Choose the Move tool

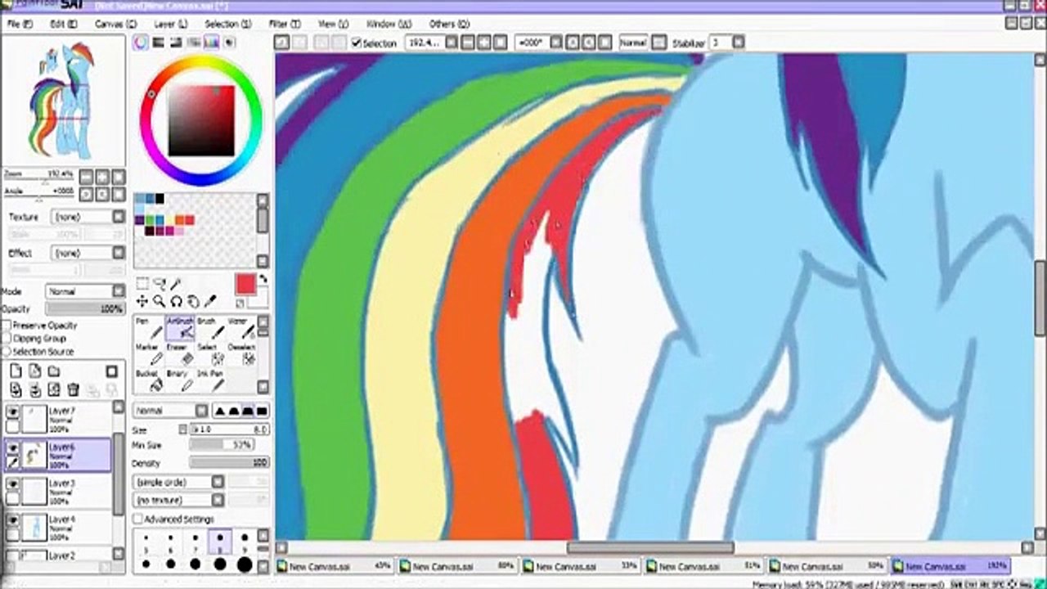142,301
